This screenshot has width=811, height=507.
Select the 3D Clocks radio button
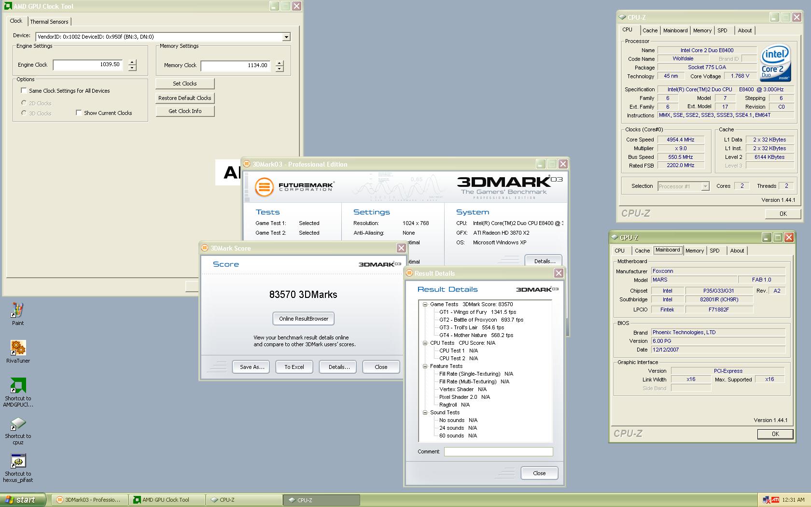click(24, 113)
